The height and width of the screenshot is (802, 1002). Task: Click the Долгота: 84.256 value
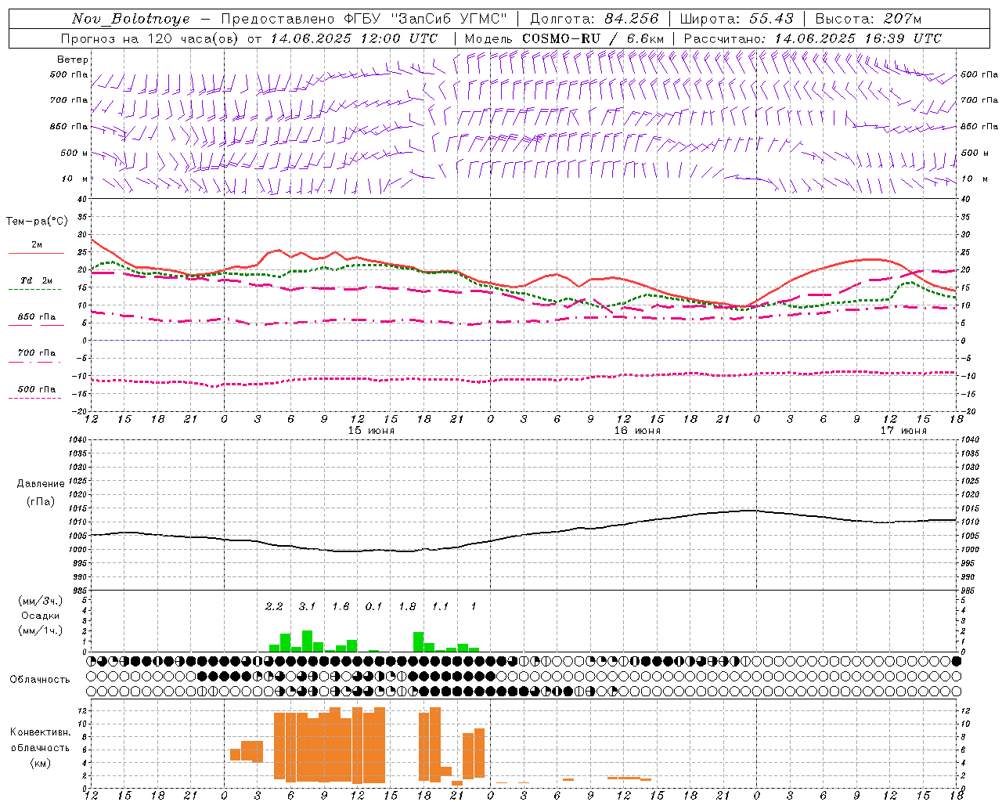[594, 19]
